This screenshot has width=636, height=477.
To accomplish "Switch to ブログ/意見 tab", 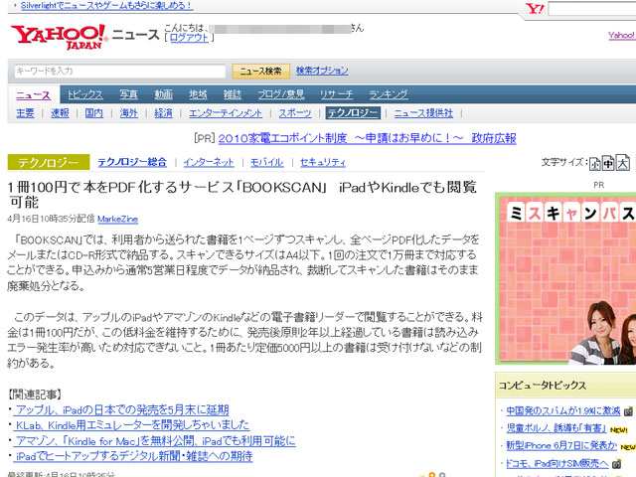I will (x=281, y=94).
